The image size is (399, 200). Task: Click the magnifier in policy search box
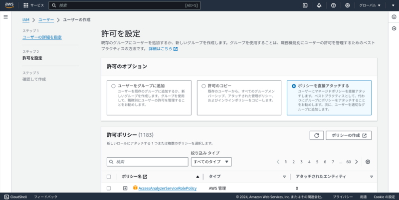111,162
